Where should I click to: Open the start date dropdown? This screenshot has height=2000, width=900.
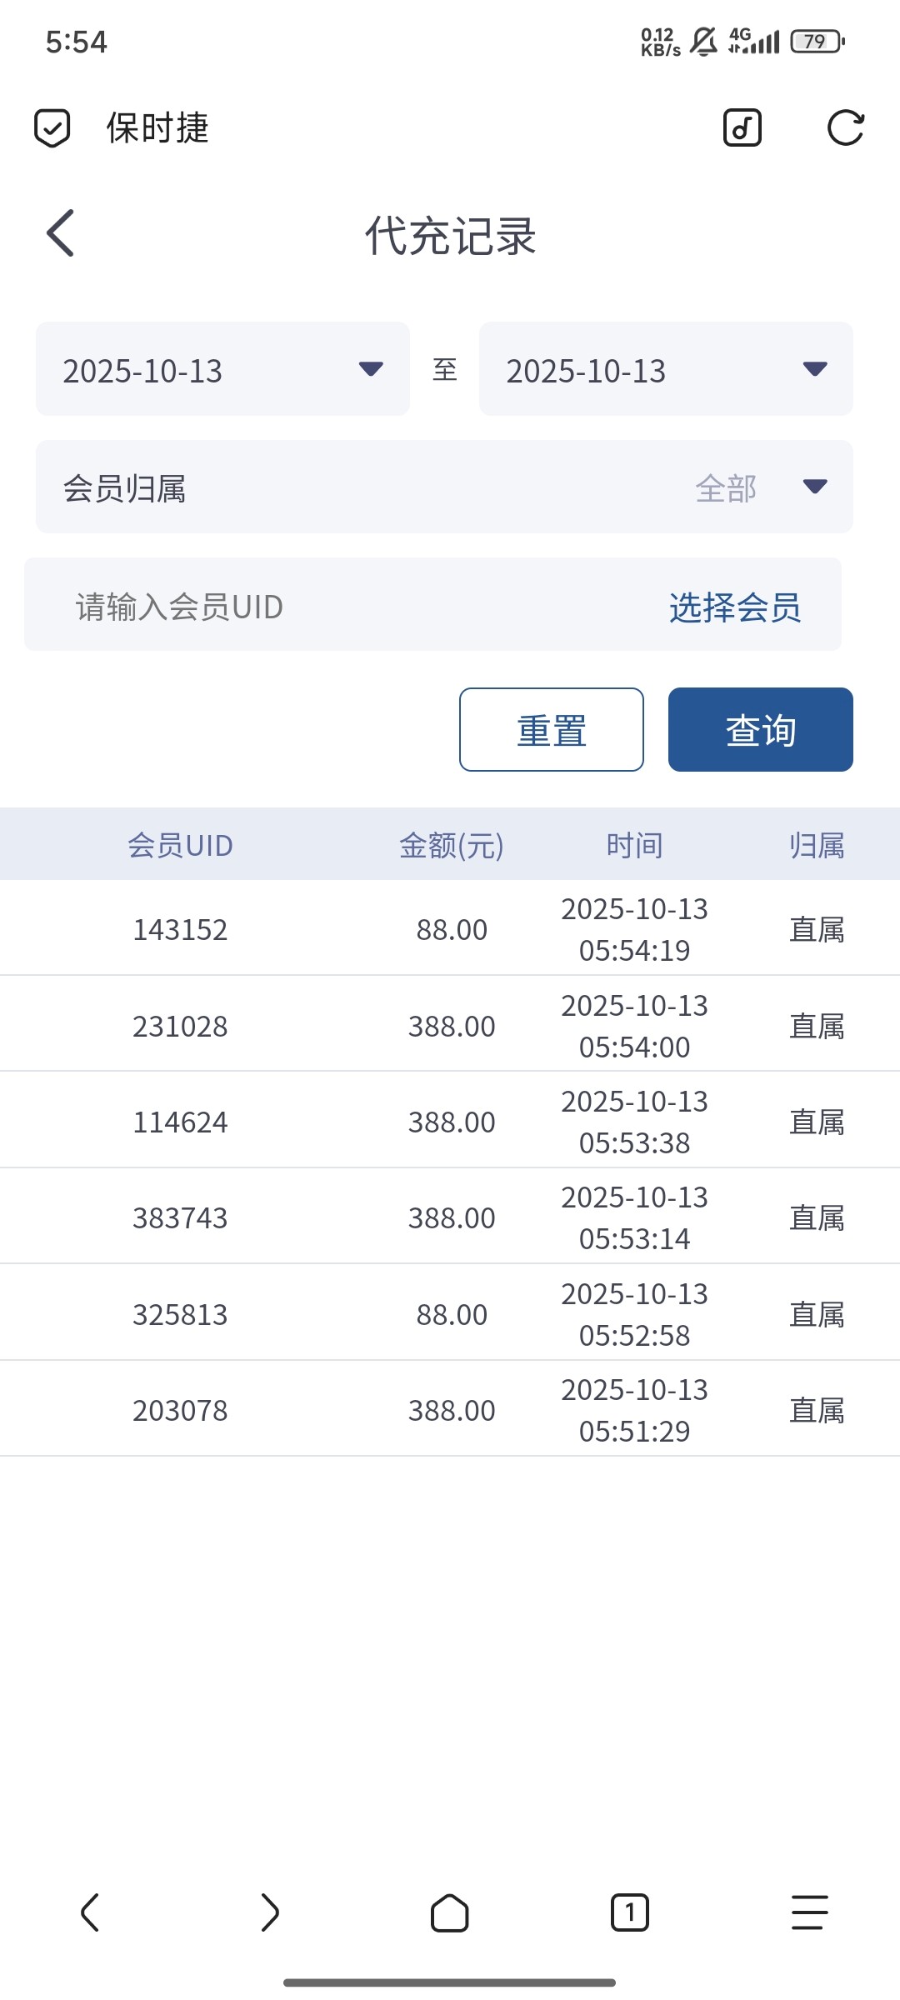[x=222, y=369]
